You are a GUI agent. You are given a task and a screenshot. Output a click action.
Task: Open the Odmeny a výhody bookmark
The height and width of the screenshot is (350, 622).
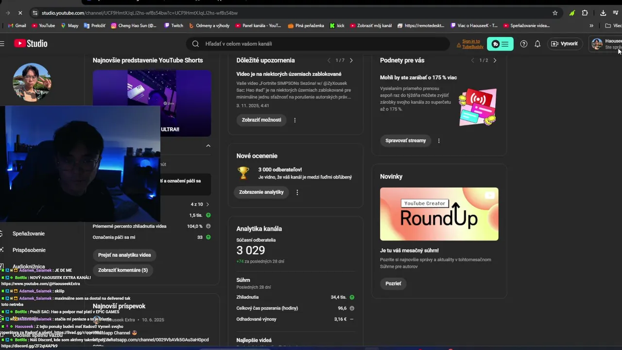tap(209, 25)
